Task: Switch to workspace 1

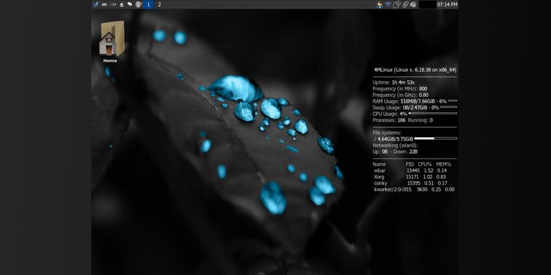Action: tap(149, 4)
